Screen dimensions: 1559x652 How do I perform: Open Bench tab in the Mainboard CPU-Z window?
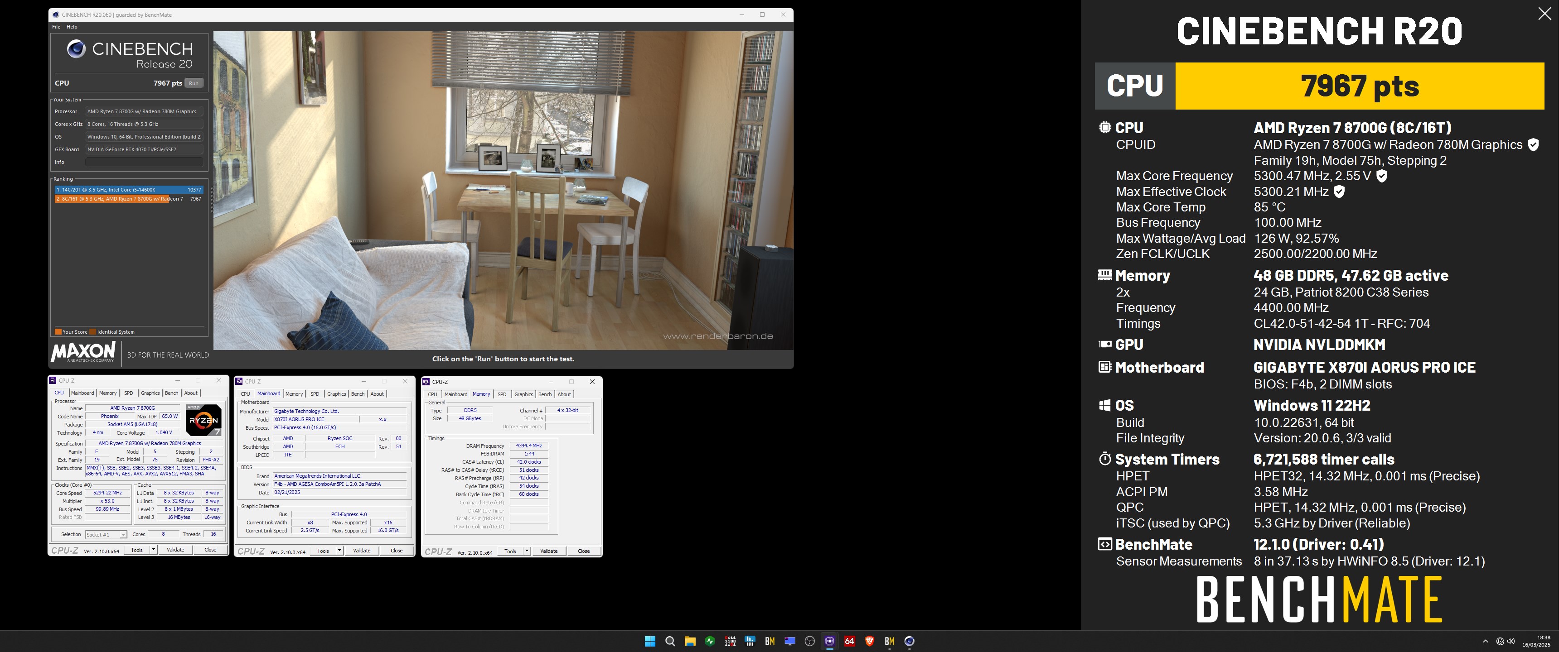(x=358, y=394)
